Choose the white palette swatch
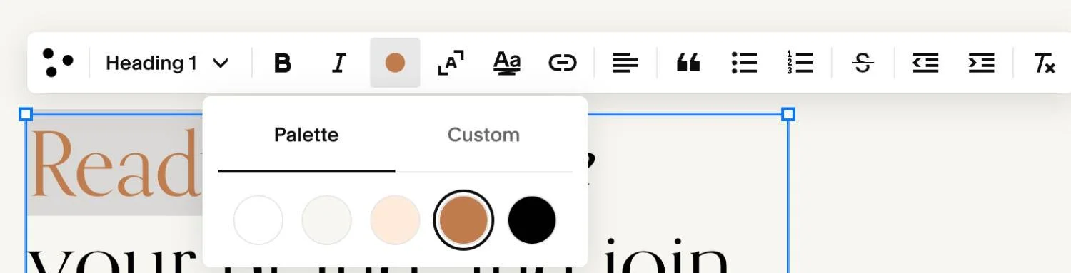 258,220
